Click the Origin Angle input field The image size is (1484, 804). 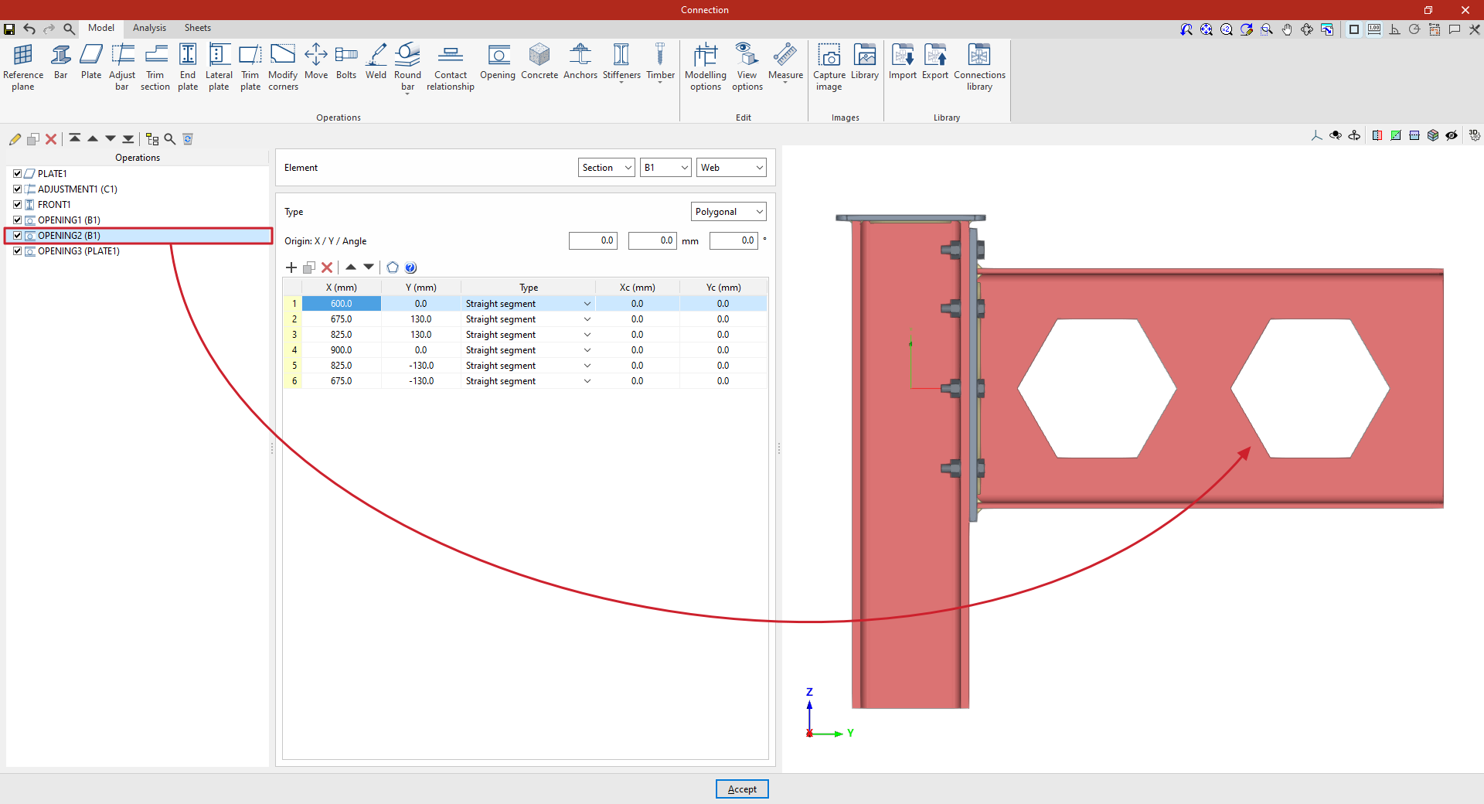(733, 241)
